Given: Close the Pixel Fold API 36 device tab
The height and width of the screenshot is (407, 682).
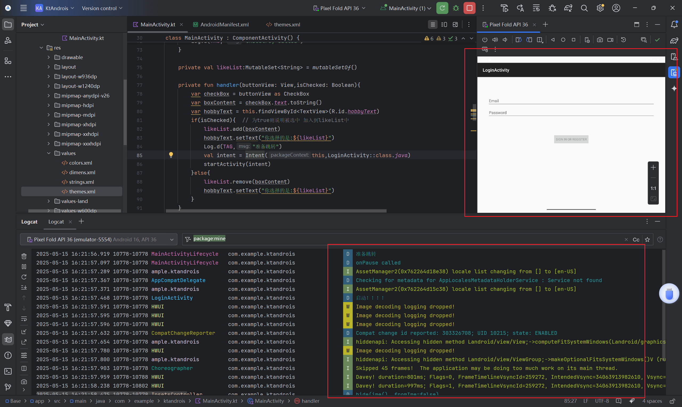Looking at the screenshot, I should (x=534, y=25).
